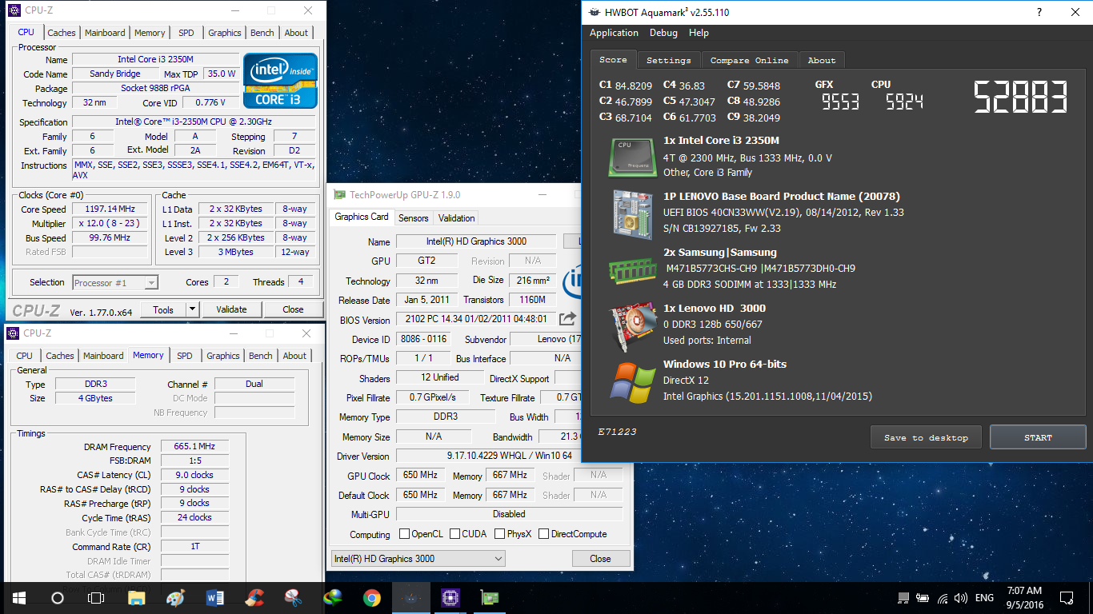The width and height of the screenshot is (1093, 614).
Task: Enable the PhysX checkbox in GPU-Z
Action: pyautogui.click(x=500, y=534)
